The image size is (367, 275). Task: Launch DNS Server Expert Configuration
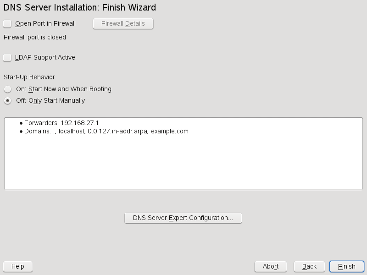tap(183, 218)
